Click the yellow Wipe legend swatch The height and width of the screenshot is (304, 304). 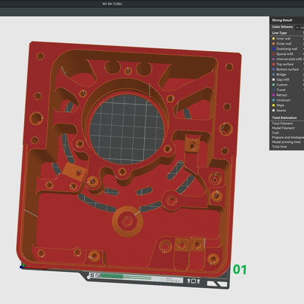273,105
